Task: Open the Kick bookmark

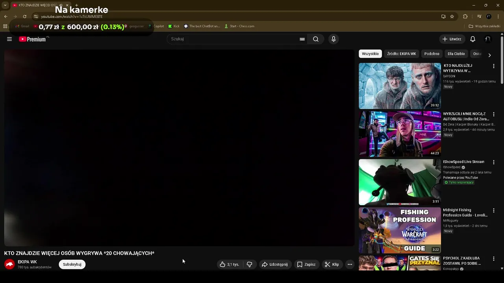Action: (x=174, y=26)
